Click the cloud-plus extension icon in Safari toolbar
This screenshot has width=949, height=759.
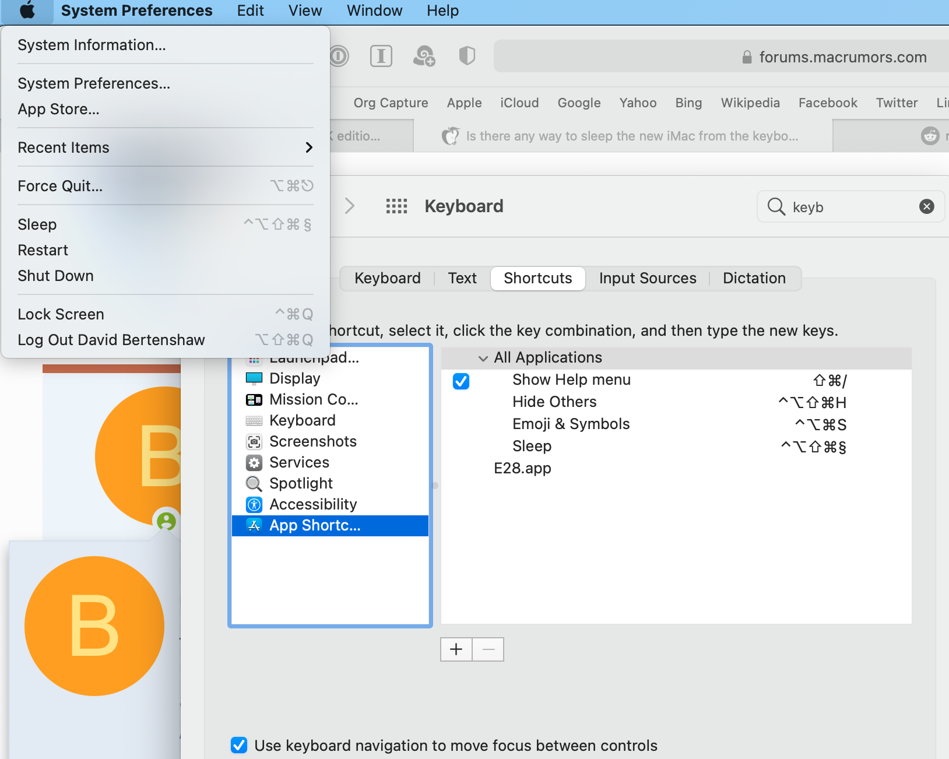[424, 56]
